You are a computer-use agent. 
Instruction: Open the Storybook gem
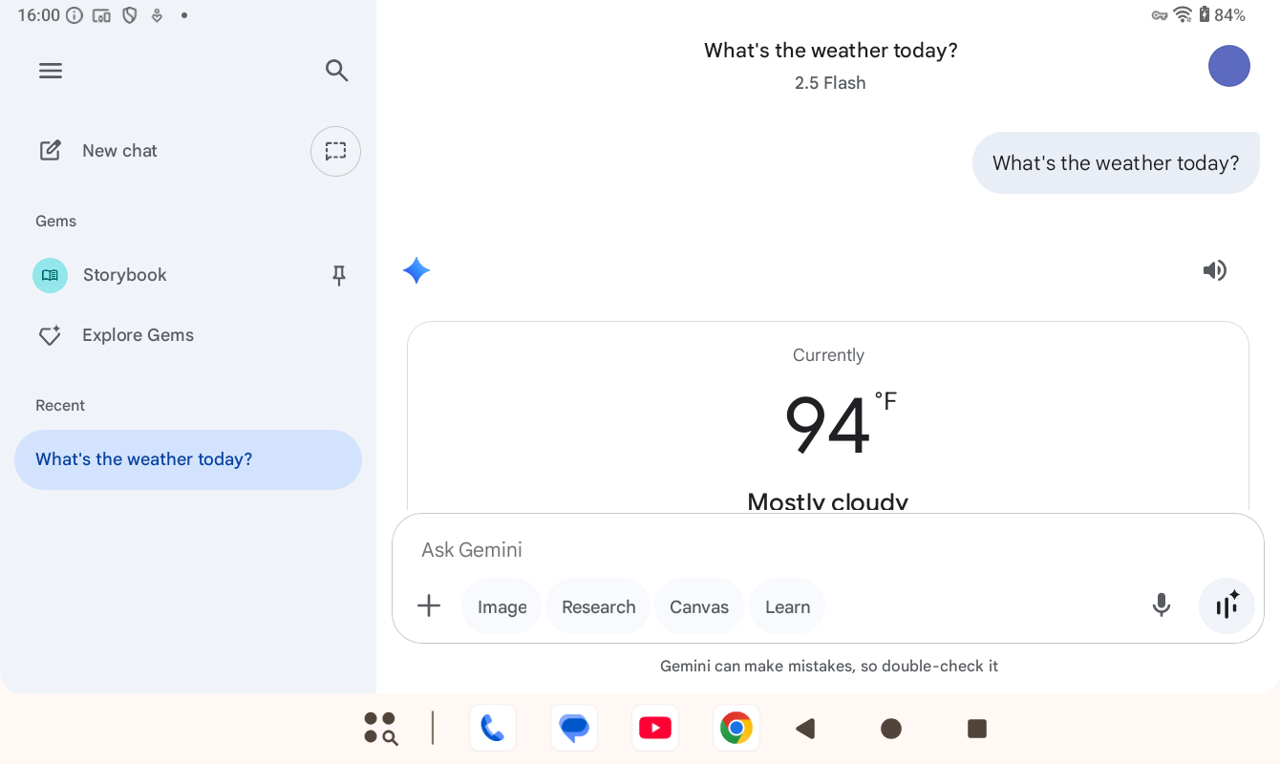click(x=124, y=275)
